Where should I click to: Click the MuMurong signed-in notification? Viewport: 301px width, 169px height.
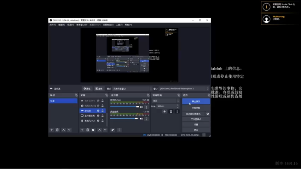281,19
